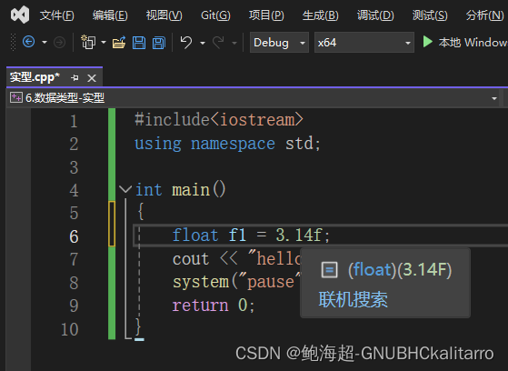Start debugging with the green play icon
The height and width of the screenshot is (371, 508).
(428, 42)
